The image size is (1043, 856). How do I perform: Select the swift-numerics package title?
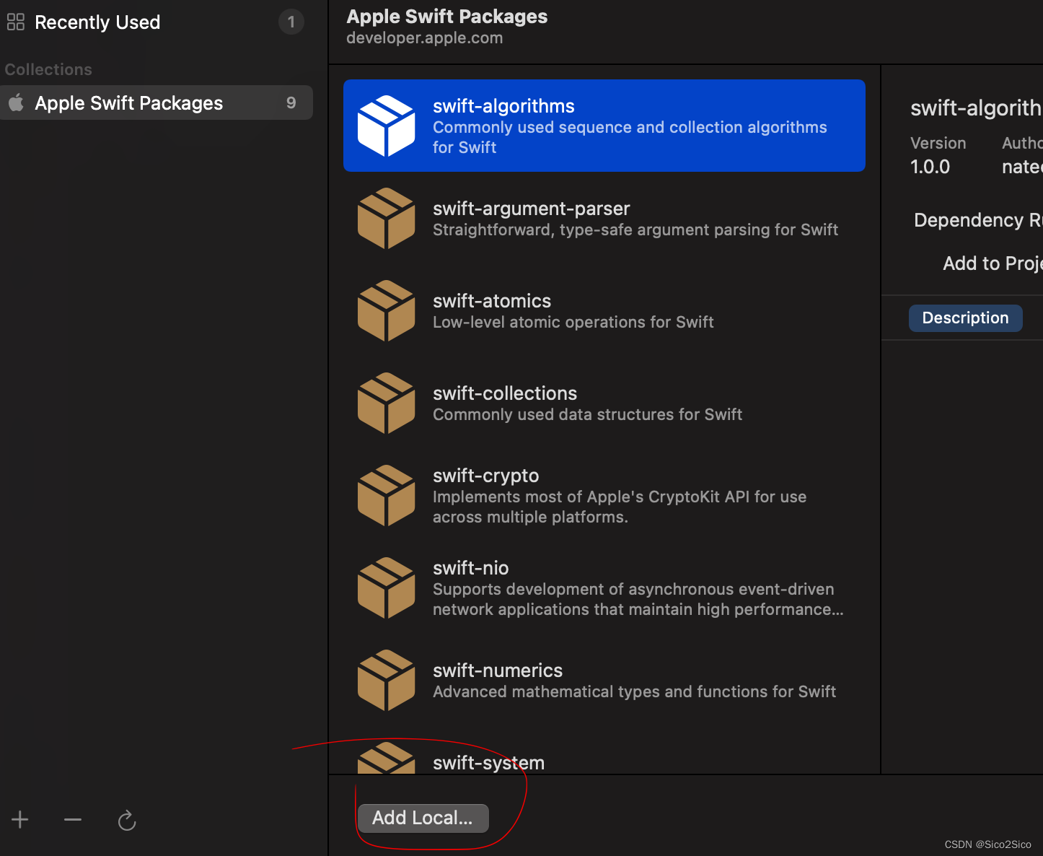pos(498,671)
